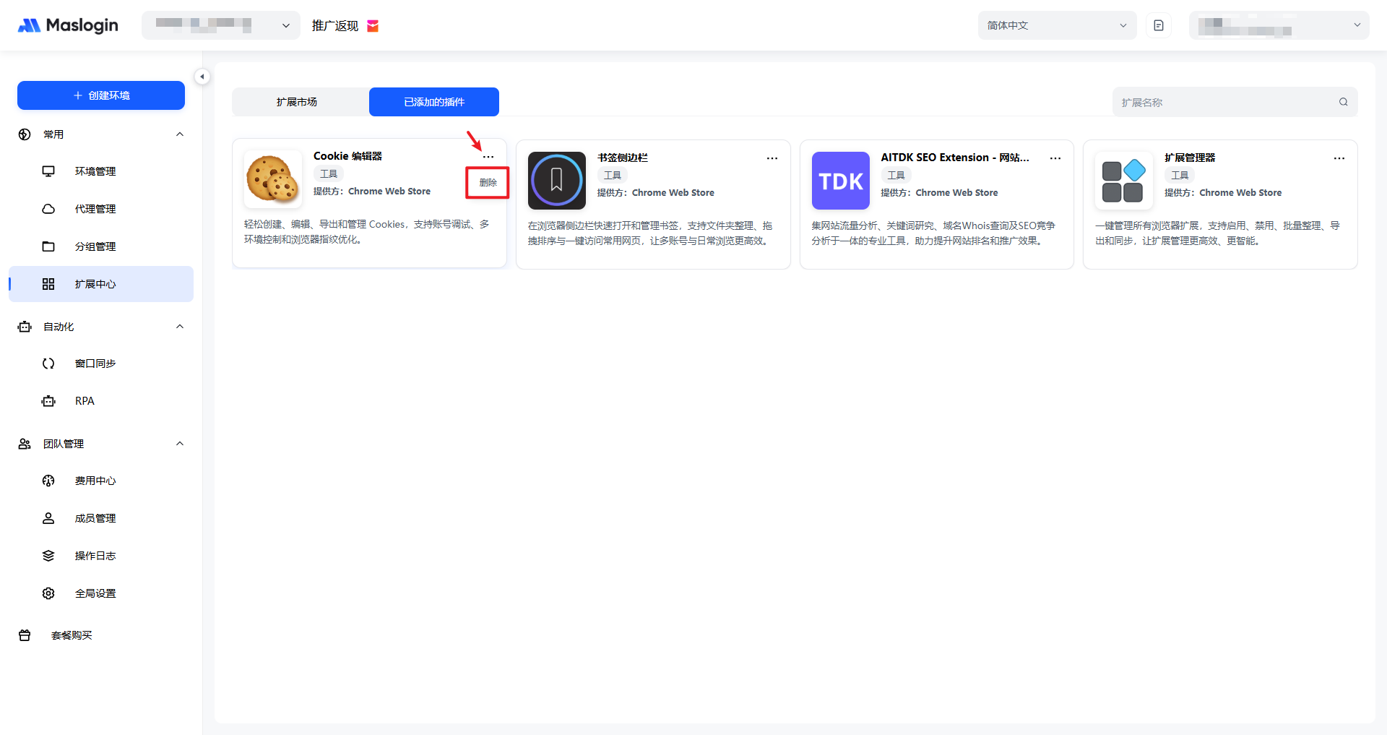Screen dimensions: 1387x735
Task: Click the TDK extension icon
Action: 840,181
